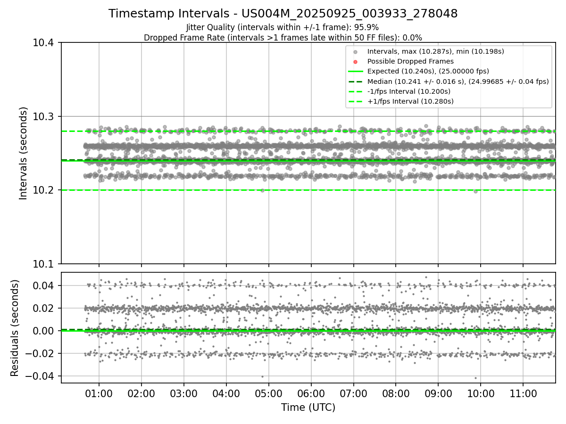The image size is (566, 424).
Task: Click the solid green line sample in the legend
Action: [356, 72]
